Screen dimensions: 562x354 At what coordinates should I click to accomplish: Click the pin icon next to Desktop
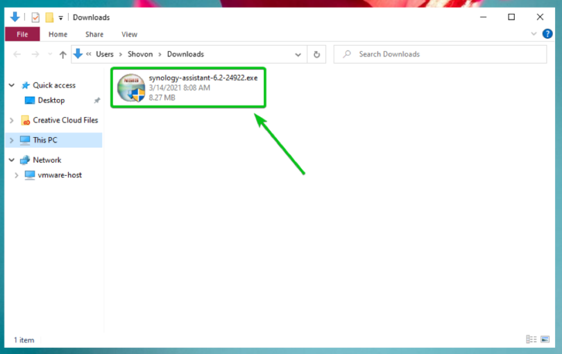[96, 100]
